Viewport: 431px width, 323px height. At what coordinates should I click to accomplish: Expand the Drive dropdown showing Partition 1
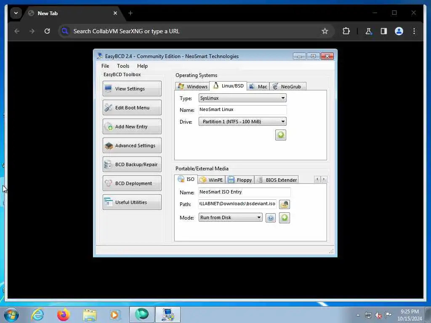pos(242,122)
